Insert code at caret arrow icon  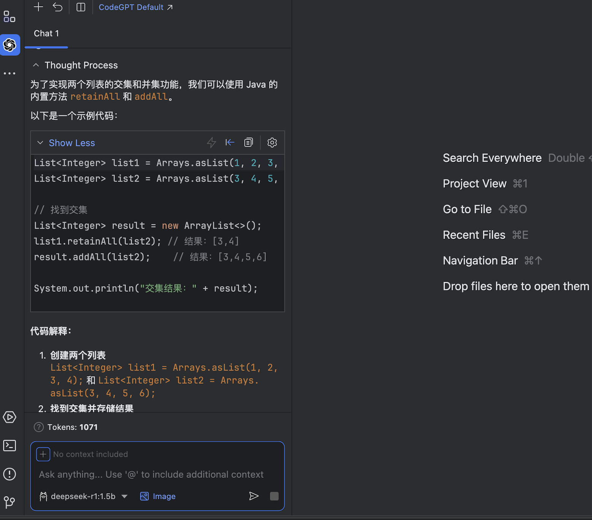pyautogui.click(x=230, y=142)
